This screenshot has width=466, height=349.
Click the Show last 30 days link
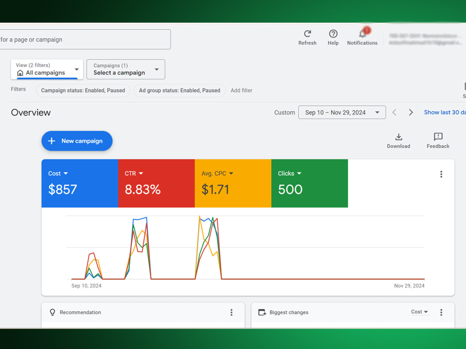[x=445, y=113]
